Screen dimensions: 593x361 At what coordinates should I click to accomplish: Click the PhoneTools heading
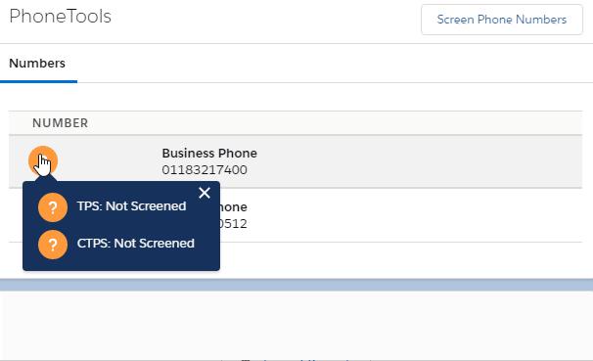click(x=60, y=17)
